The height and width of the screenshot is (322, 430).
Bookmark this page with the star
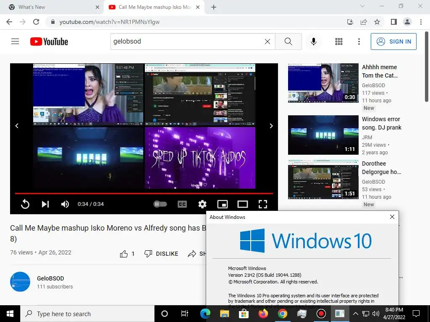click(377, 22)
